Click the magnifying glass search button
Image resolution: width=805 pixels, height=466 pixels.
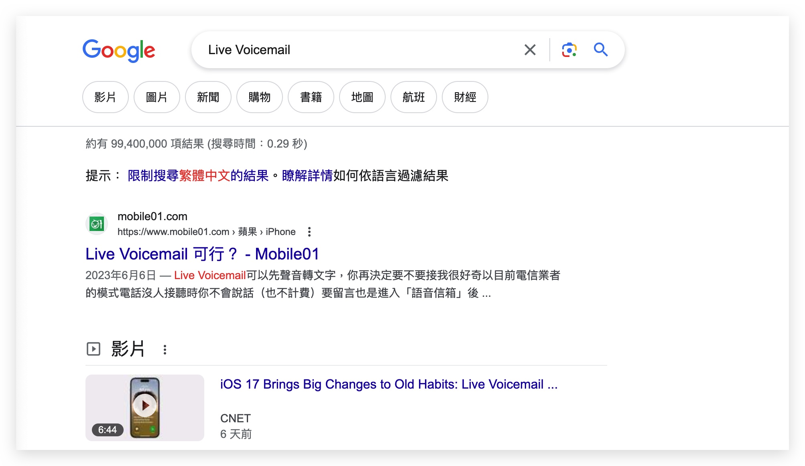click(x=601, y=50)
